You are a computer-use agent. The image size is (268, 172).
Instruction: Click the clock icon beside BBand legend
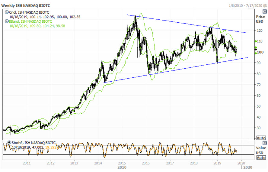coord(7,21)
